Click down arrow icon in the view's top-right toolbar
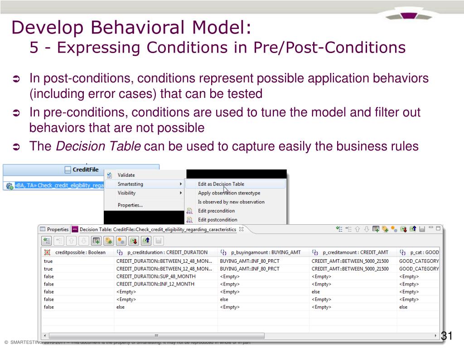The width and height of the screenshot is (464, 348). [367, 229]
